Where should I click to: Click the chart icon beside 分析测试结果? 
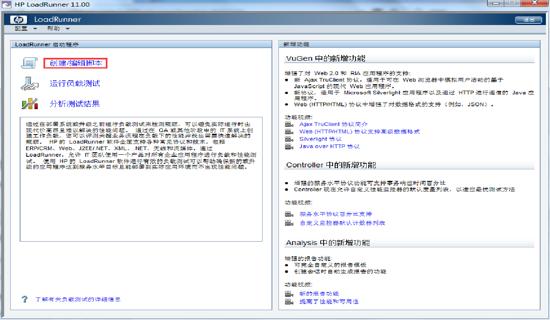pos(30,104)
